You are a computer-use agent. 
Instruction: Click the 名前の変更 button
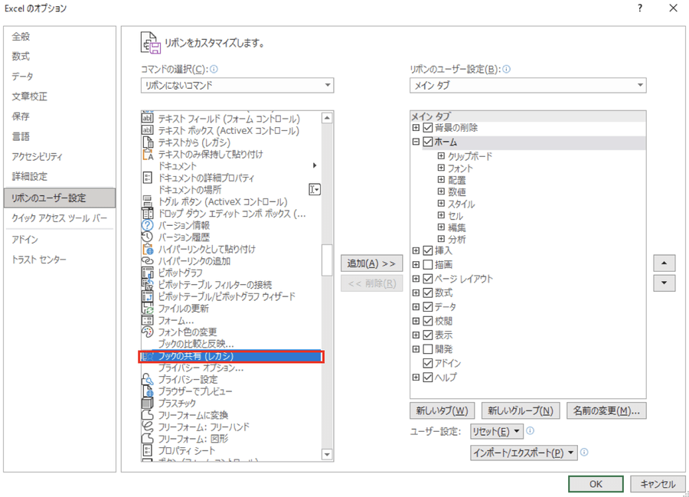click(606, 411)
